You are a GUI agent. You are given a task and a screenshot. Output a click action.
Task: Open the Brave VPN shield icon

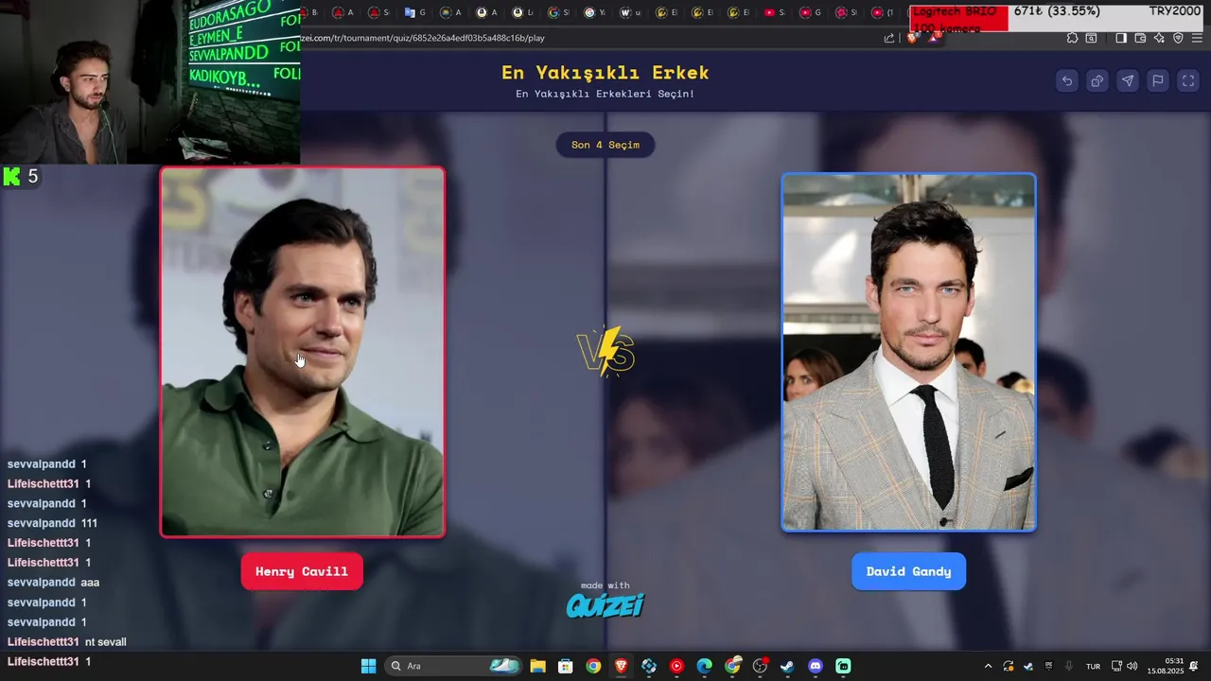click(1178, 38)
